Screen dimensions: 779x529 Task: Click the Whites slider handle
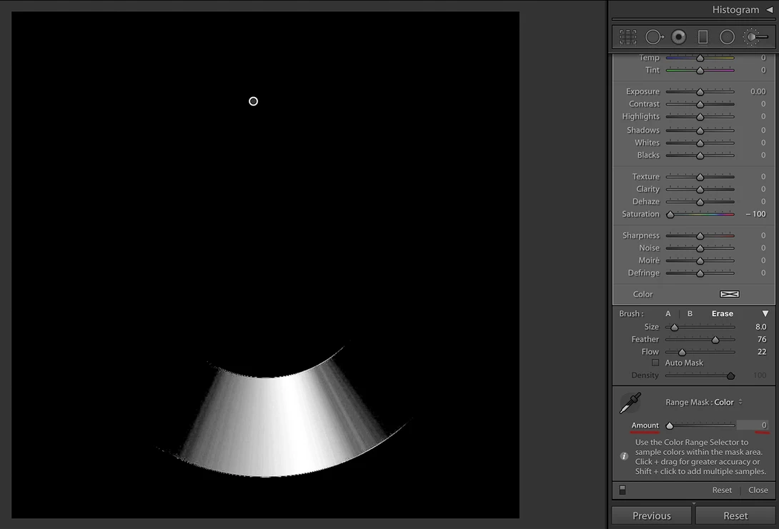click(700, 143)
